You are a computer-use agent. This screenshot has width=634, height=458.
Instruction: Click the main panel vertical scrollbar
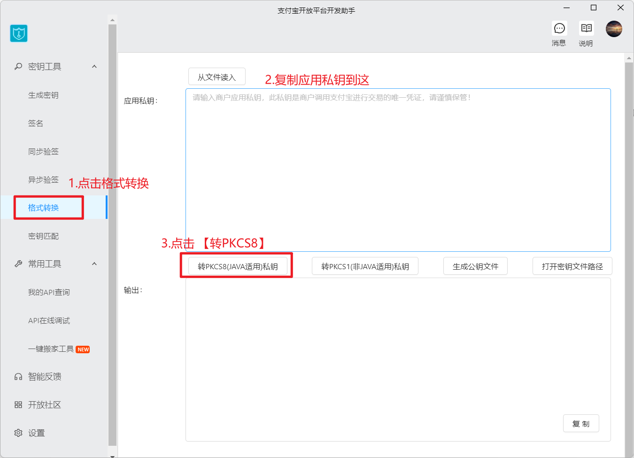[629, 259]
